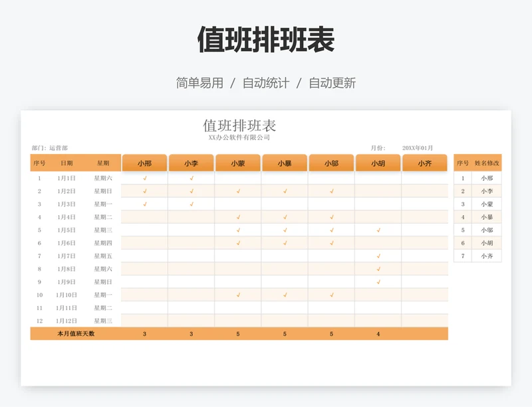Viewport: 532px width, 407px height.
Task: Select the 小蒙 total value 5
Action: click(x=238, y=334)
